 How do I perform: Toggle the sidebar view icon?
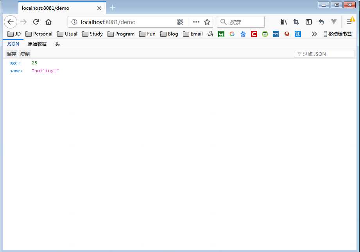click(x=309, y=22)
